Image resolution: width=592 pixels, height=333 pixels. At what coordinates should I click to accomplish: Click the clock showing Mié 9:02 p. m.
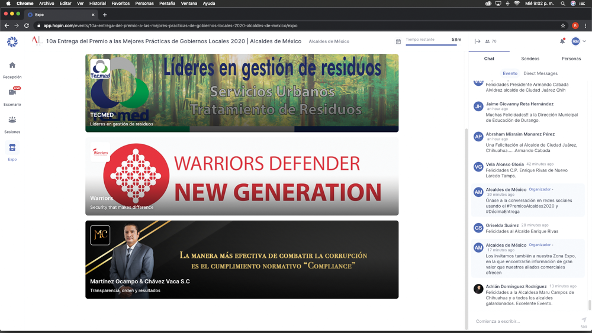(x=539, y=4)
